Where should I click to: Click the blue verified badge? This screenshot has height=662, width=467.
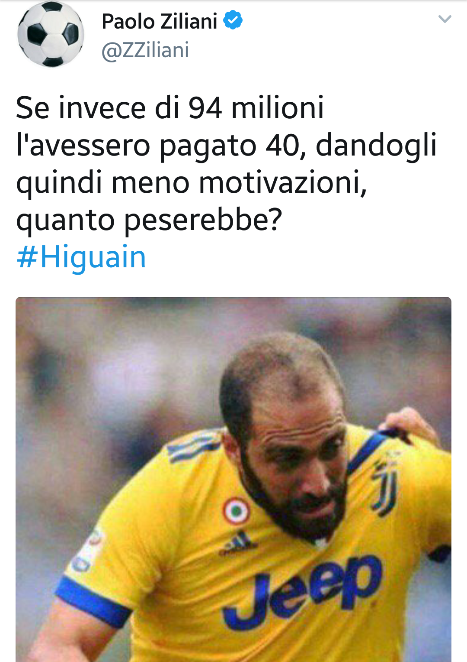pos(233,20)
